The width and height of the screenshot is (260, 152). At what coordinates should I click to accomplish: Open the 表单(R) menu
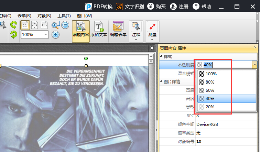point(24,16)
